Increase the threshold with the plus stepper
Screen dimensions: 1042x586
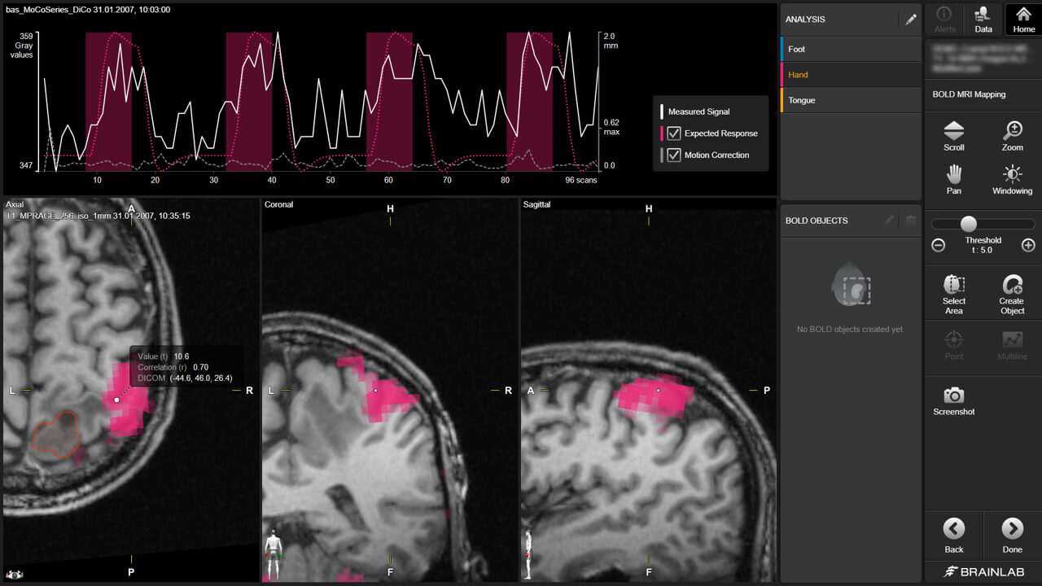point(1027,245)
